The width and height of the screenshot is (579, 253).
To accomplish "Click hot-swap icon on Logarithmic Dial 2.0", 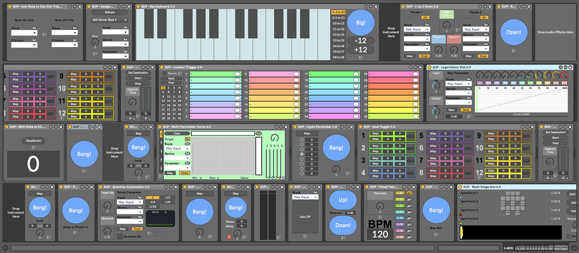I will click(566, 67).
